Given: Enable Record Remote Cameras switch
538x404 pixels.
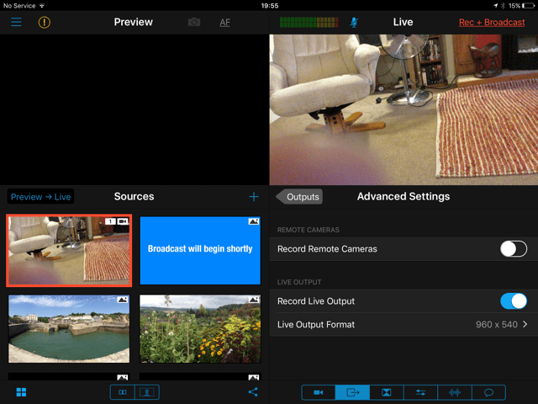Looking at the screenshot, I should 513,248.
